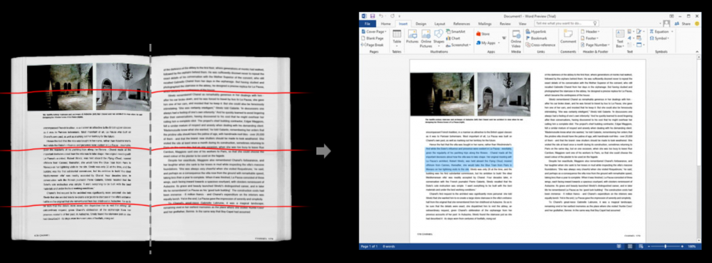Insert a Page Break

click(x=373, y=45)
